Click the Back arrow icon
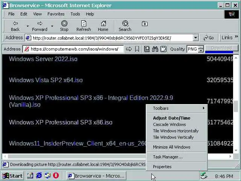 click(15, 23)
